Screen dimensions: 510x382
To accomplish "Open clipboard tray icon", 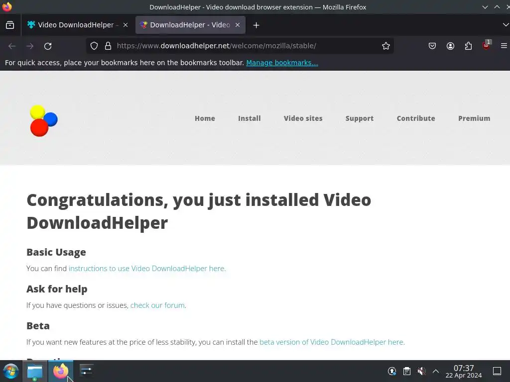I will [406, 371].
